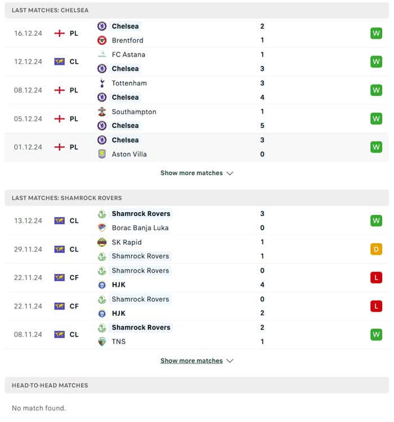The image size is (394, 422).
Task: Click the 08.11.24 match date row
Action: point(28,334)
